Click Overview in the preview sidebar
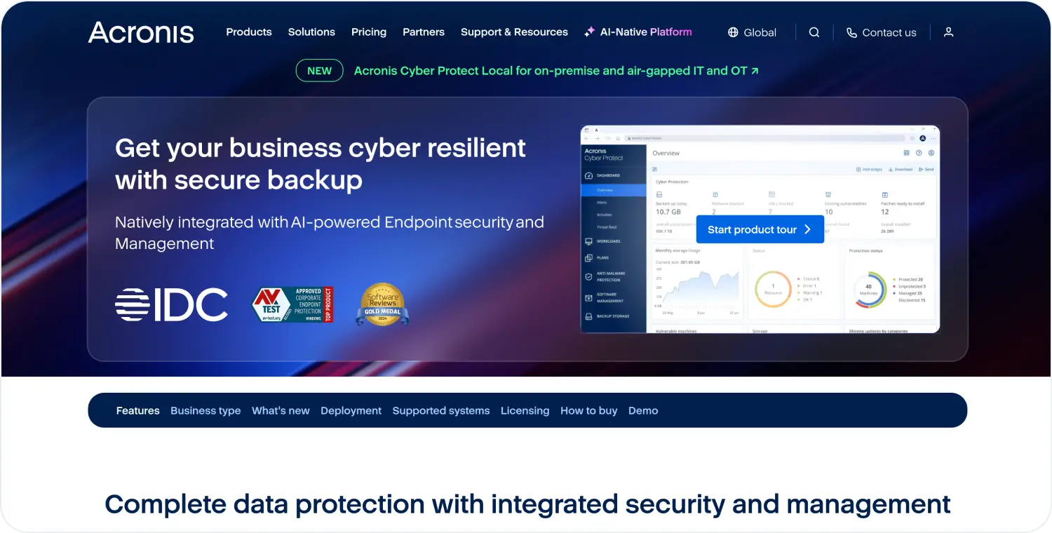The image size is (1052, 533). click(x=614, y=190)
